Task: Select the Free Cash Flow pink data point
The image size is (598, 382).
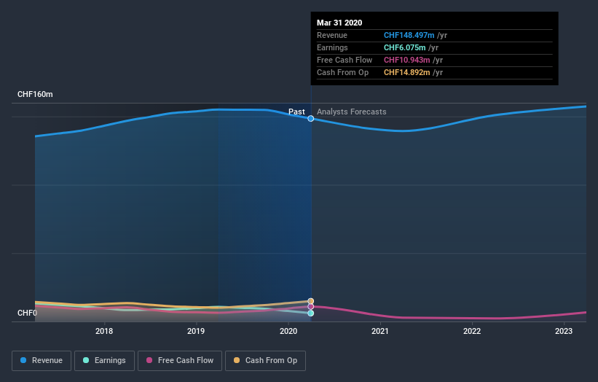Action: [311, 306]
